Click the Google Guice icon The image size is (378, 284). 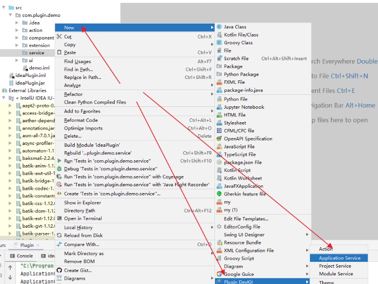coord(219,274)
